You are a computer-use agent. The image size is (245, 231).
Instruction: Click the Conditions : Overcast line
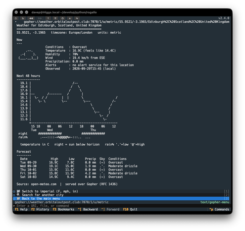(x=66, y=47)
